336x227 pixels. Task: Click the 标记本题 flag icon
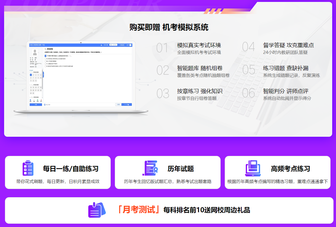45,104
